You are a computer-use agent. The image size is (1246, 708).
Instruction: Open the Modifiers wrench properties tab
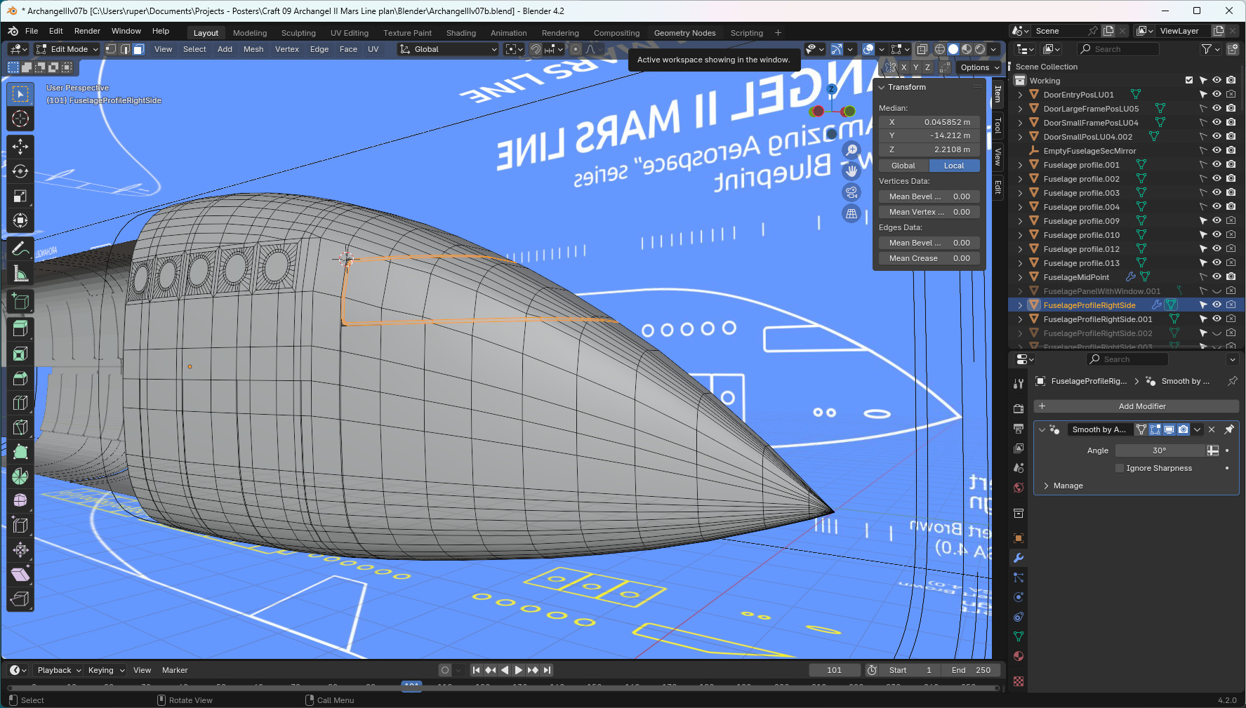tap(1019, 558)
